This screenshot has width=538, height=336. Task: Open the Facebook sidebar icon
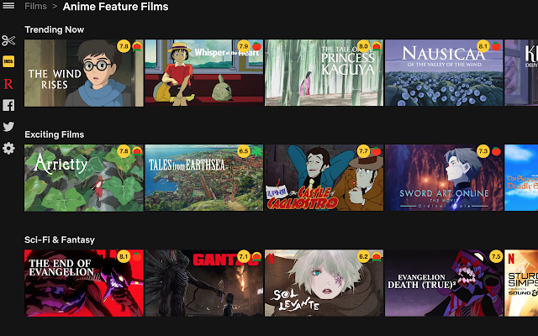point(8,105)
